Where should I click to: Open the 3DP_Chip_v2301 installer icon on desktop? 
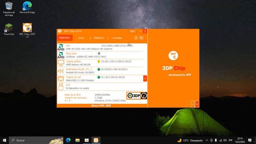[x=27, y=30]
